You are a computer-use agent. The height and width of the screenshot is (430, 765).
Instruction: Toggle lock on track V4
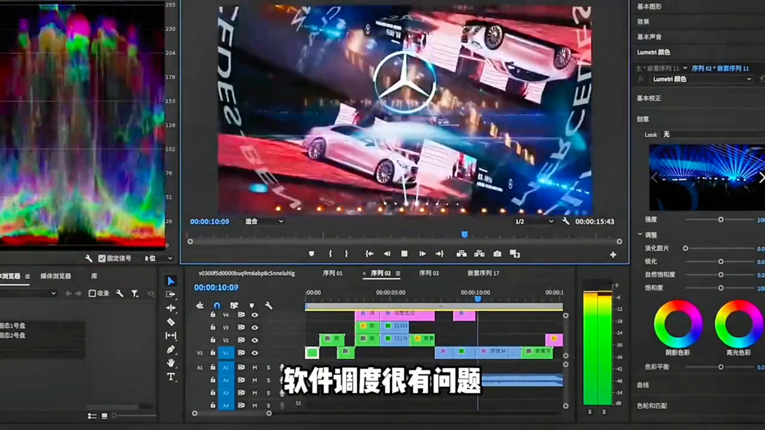(213, 315)
